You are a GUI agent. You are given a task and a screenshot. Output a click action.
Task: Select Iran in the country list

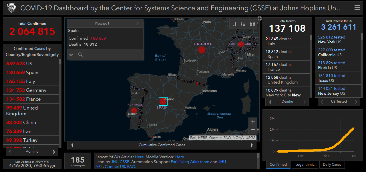pyautogui.click(x=31, y=131)
